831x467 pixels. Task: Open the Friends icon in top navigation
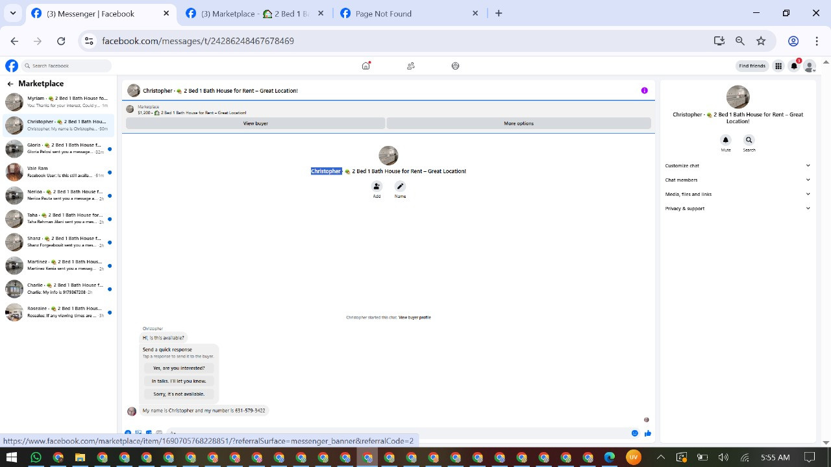pos(411,66)
